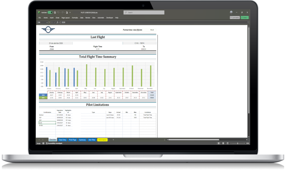
Task: Click the Save icon in Quick Access Toolbar
Action: click(x=55, y=12)
